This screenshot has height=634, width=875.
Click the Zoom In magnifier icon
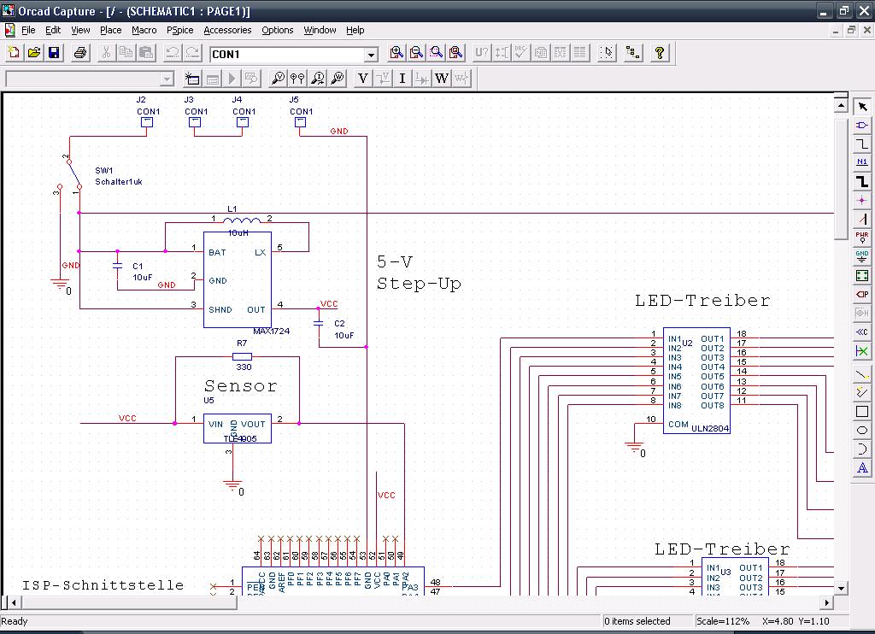point(396,53)
